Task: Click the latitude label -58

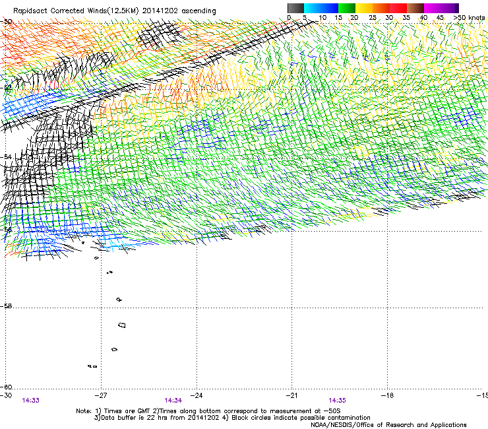Action: click(x=6, y=306)
